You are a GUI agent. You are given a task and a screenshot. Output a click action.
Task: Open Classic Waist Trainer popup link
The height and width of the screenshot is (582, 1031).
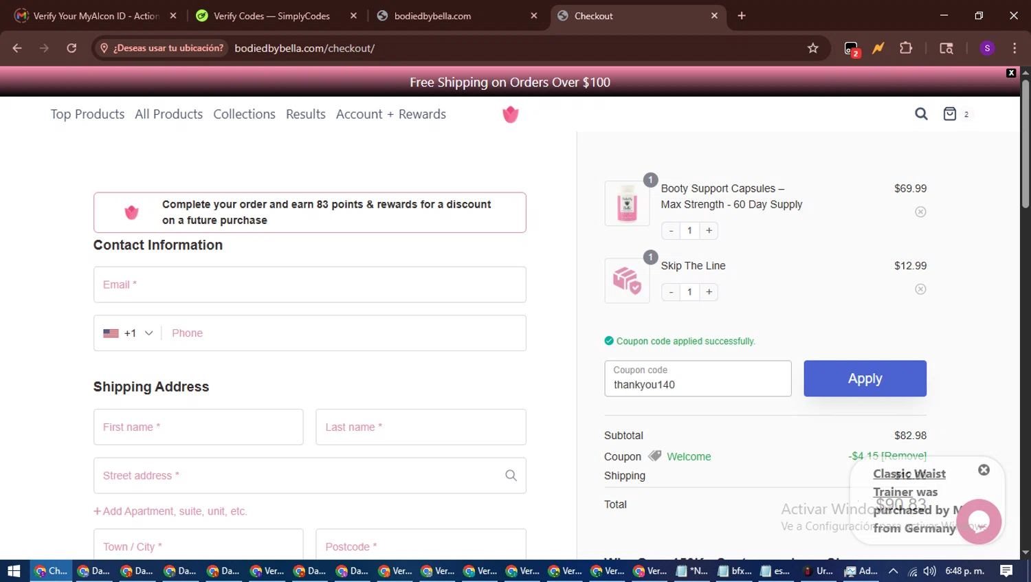click(909, 482)
